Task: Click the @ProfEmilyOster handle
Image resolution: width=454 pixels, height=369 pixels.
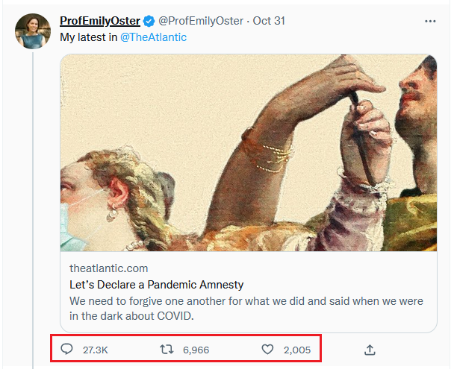Action: pos(201,21)
